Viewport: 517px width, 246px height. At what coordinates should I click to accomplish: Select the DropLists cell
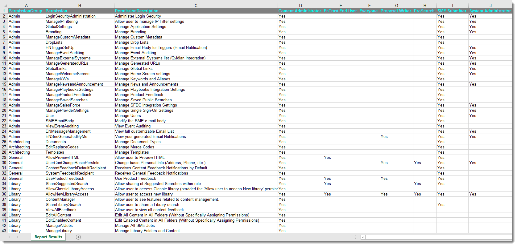pos(80,42)
